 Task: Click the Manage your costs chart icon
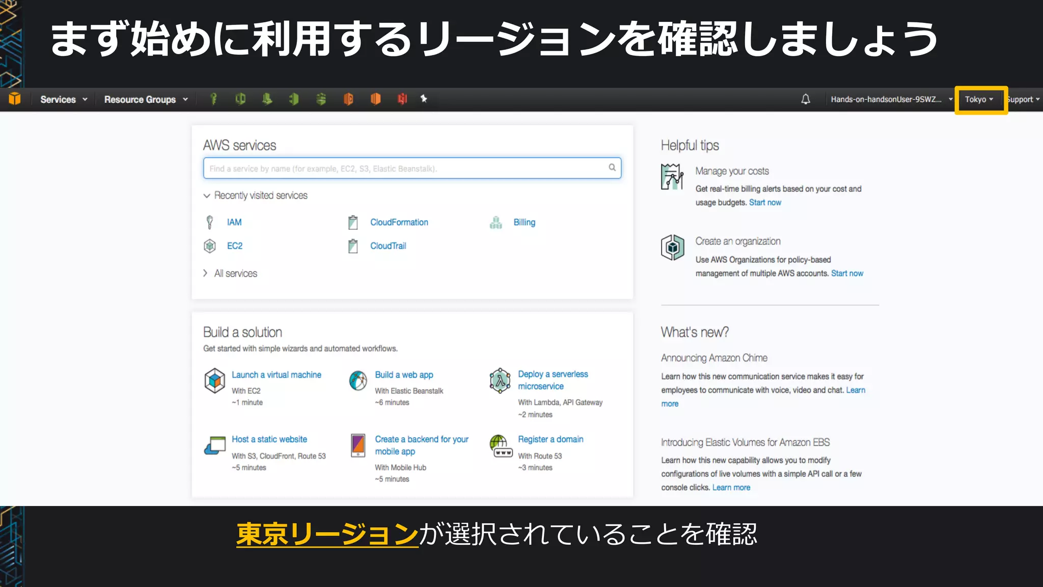point(672,177)
